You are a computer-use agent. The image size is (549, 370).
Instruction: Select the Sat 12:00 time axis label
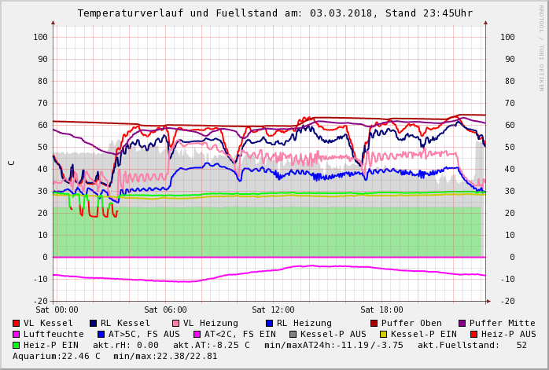coord(273,310)
